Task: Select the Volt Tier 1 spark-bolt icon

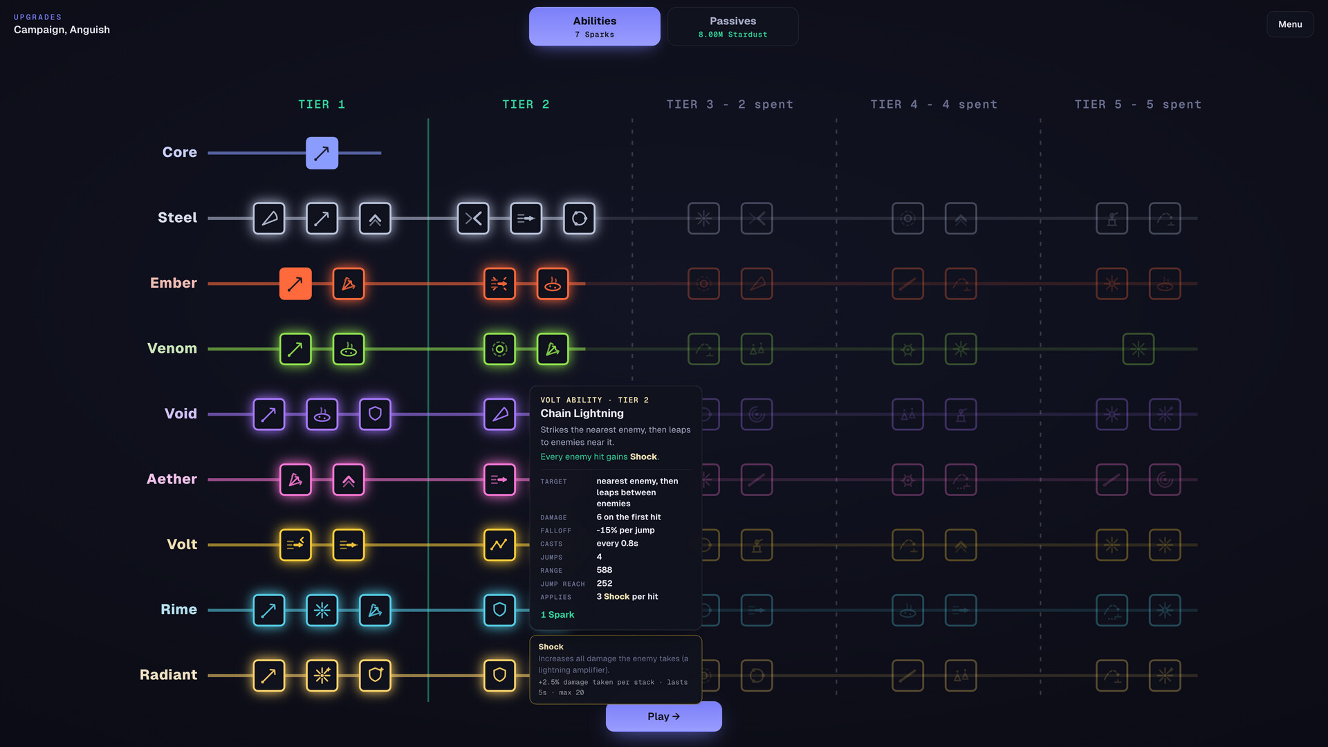Action: tap(295, 545)
